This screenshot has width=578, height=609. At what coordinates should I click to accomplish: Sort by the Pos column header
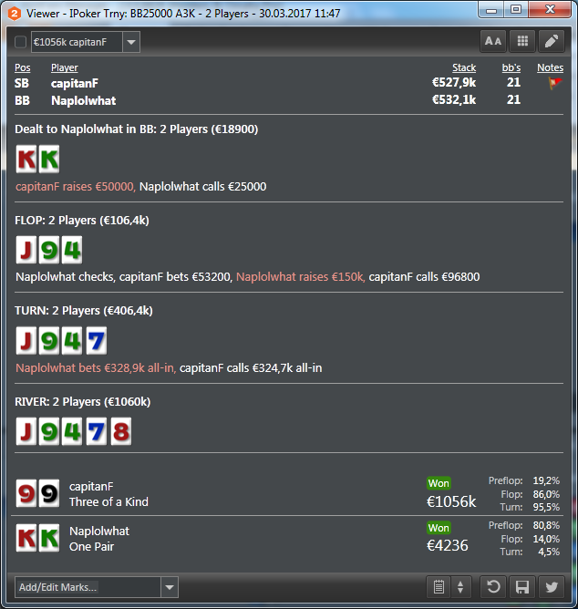click(23, 67)
